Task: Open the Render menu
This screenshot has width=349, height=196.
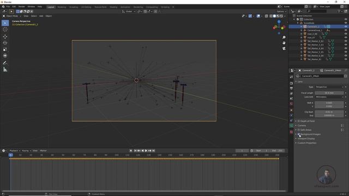Action: (x=22, y=7)
